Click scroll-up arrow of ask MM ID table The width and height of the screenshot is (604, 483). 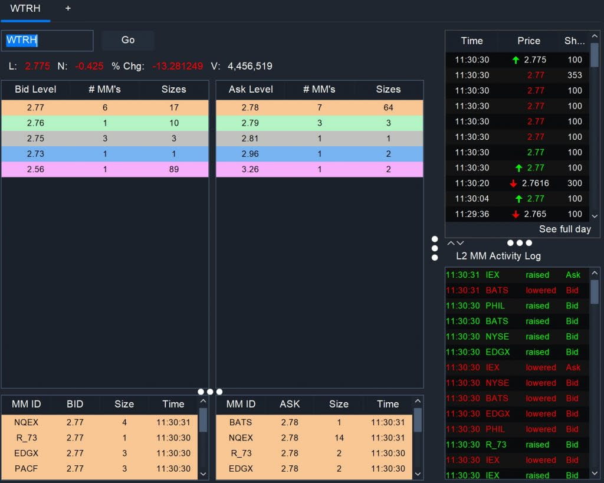point(418,401)
